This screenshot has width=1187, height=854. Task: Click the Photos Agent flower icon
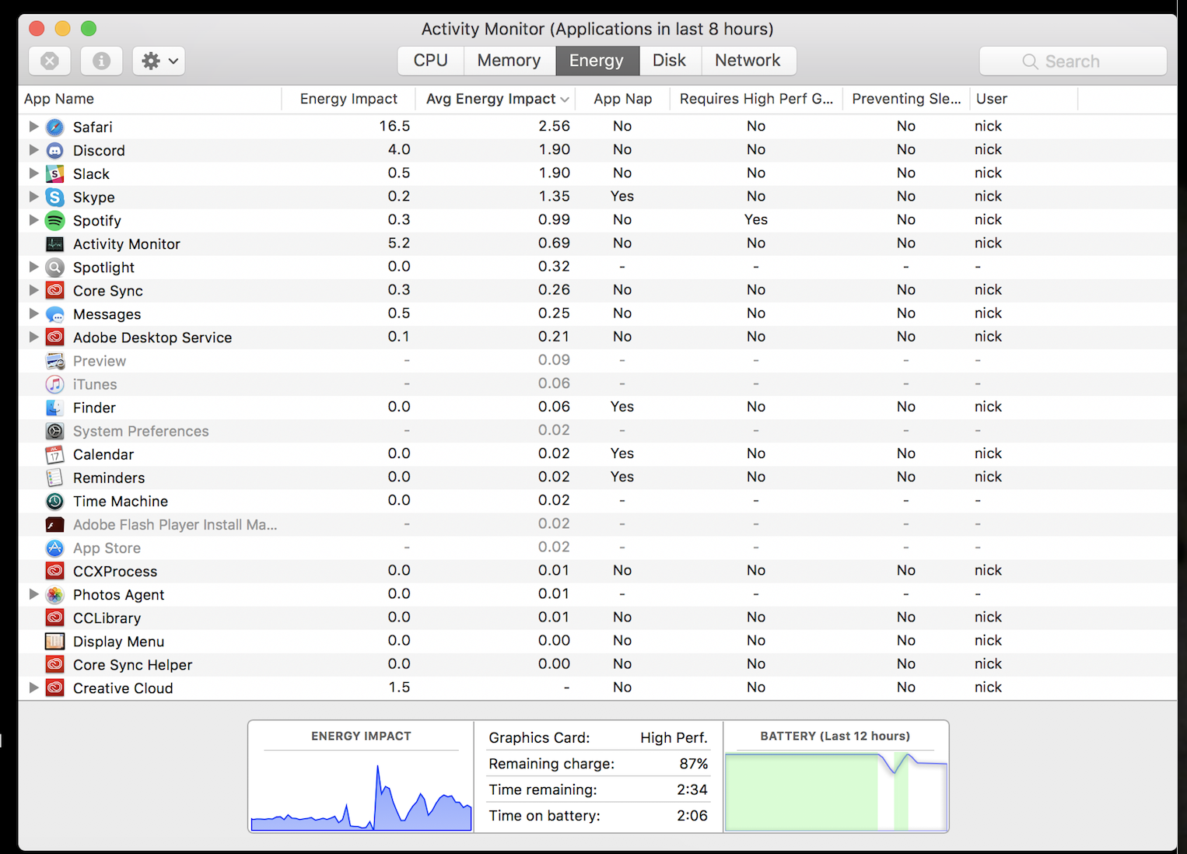tap(54, 595)
